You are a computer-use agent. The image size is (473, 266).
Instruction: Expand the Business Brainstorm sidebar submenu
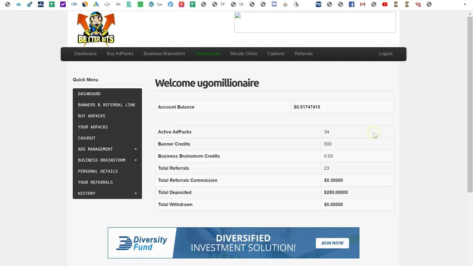tap(136, 160)
